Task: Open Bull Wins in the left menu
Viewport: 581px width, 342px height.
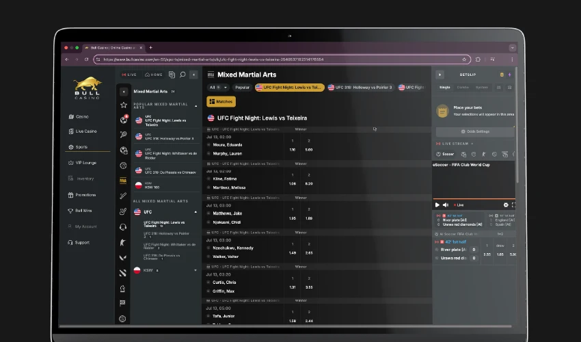Action: pyautogui.click(x=80, y=211)
